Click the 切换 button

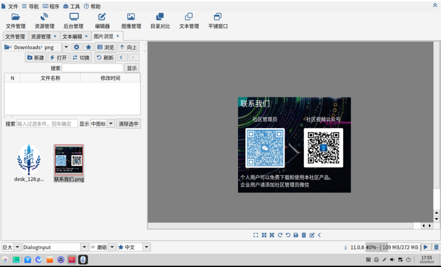(81, 58)
